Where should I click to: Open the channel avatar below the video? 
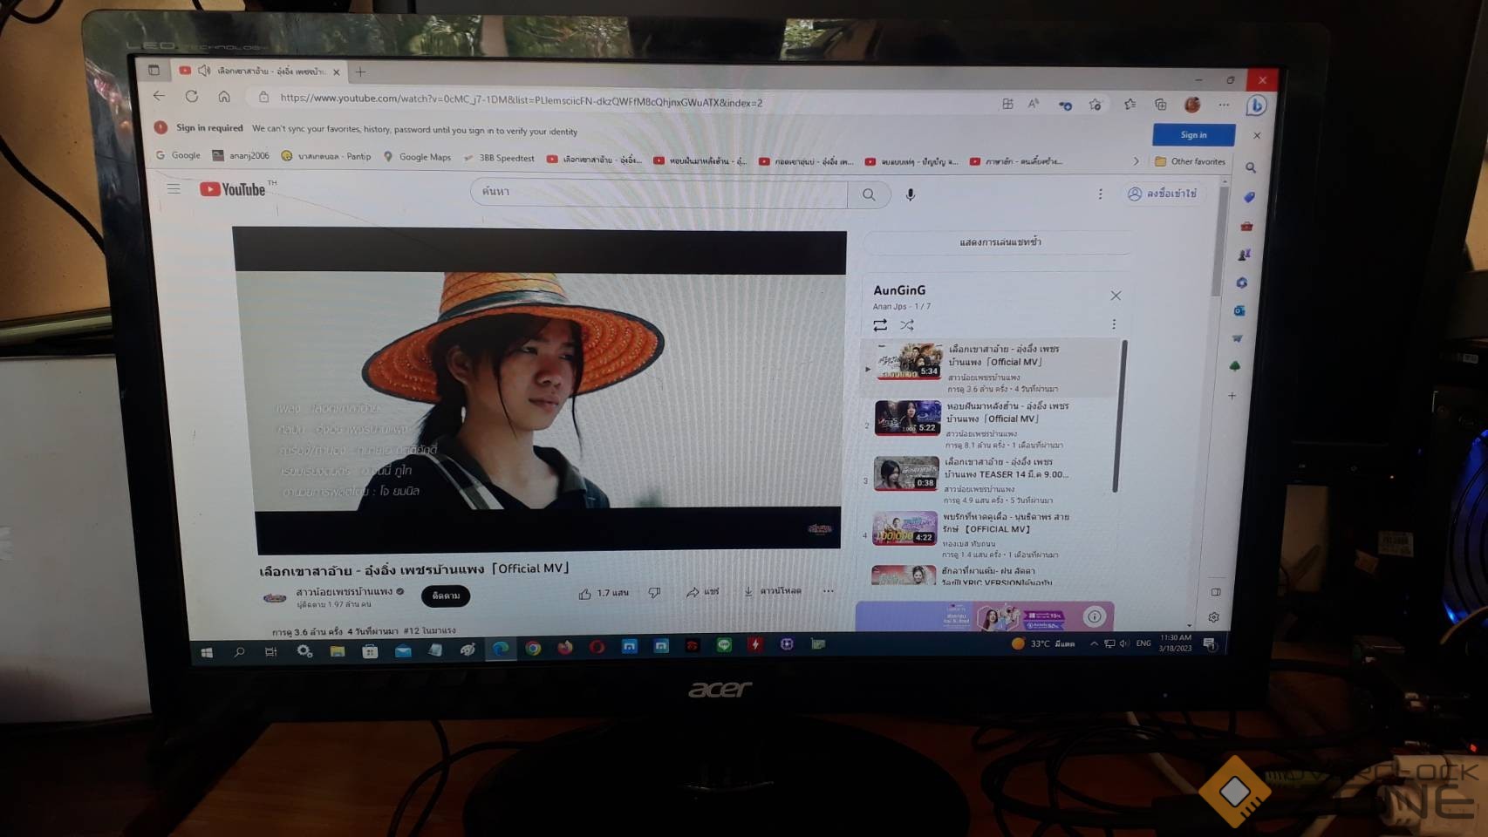click(275, 597)
